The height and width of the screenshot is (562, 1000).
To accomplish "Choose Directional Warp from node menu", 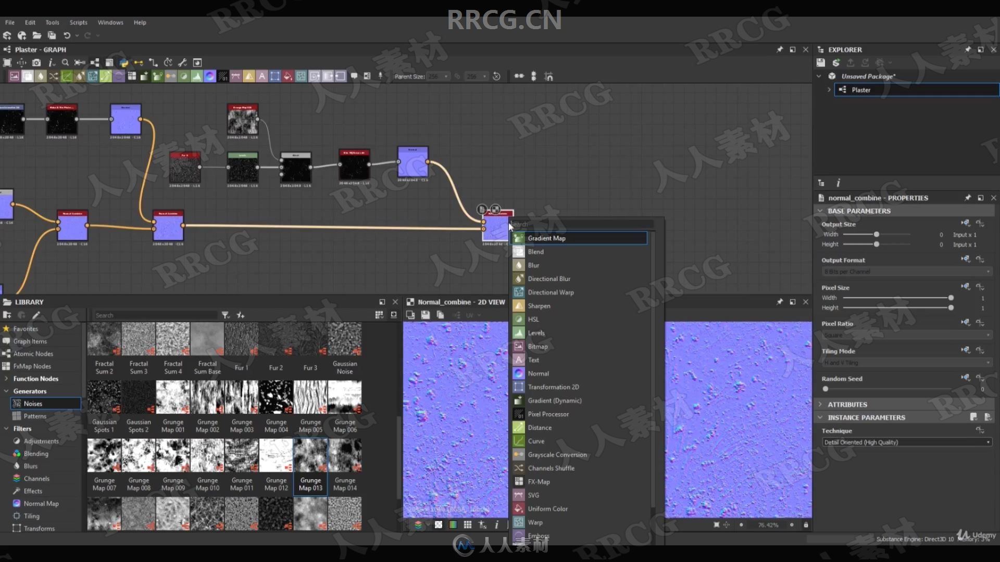I will 579,292.
